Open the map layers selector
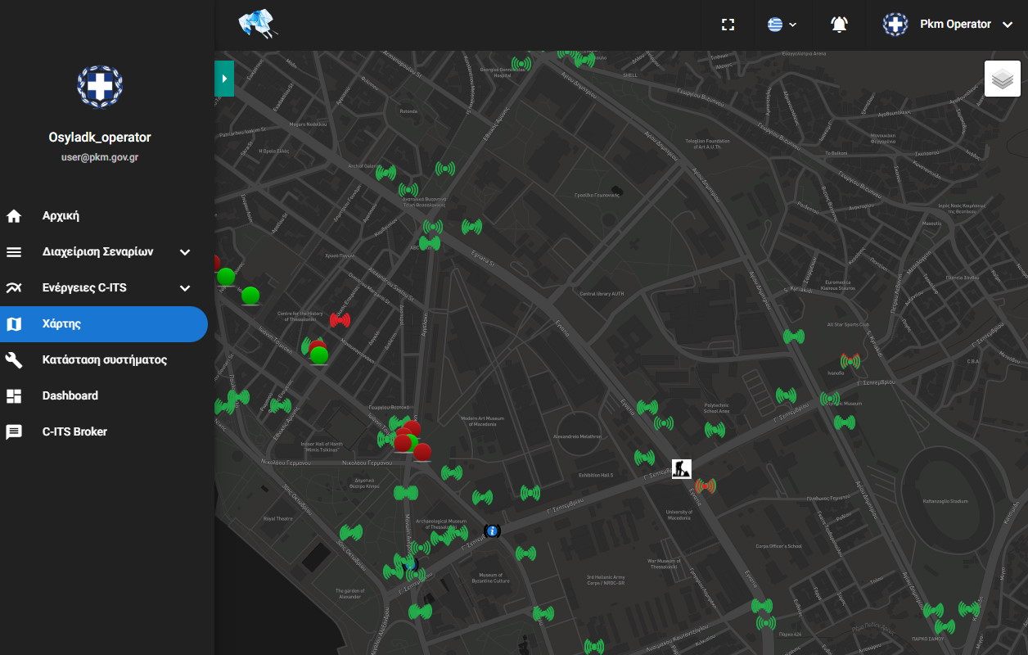Screen dimensions: 1028x655 coord(1002,79)
